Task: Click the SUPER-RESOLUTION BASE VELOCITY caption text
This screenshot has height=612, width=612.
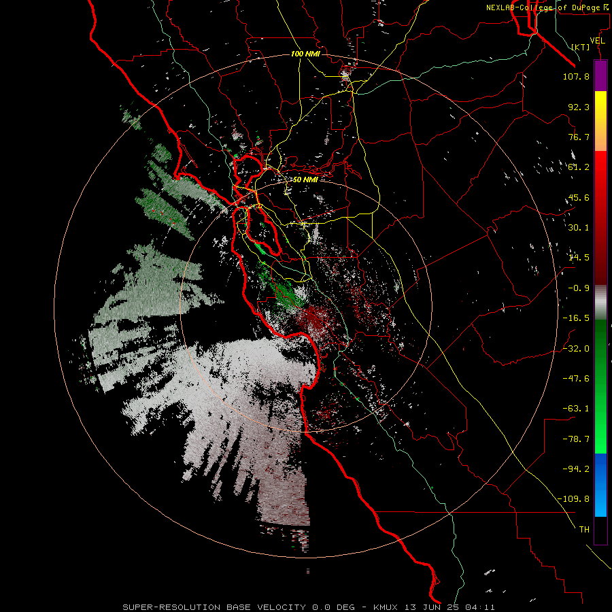Action: click(214, 607)
